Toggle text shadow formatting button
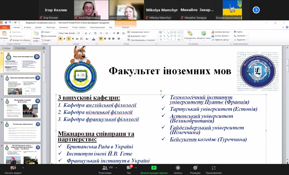Screen dimensions: 289x175 point(73,39)
